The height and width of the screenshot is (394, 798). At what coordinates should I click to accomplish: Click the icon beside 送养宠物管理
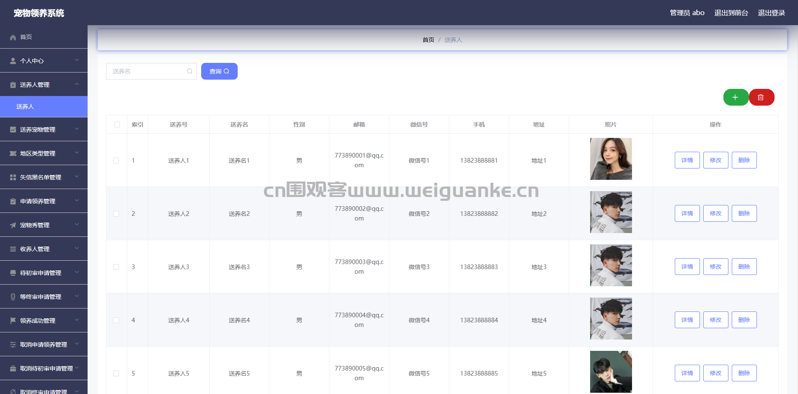coord(13,130)
